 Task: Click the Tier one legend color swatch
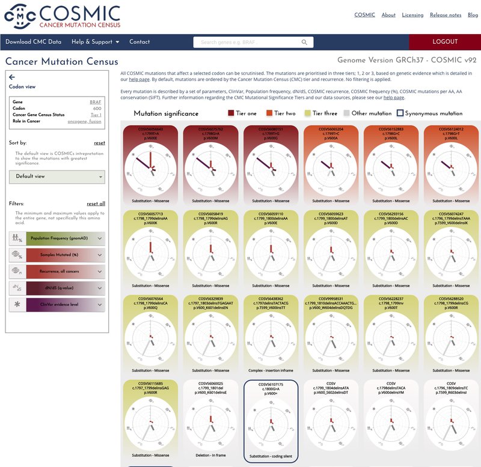point(231,113)
